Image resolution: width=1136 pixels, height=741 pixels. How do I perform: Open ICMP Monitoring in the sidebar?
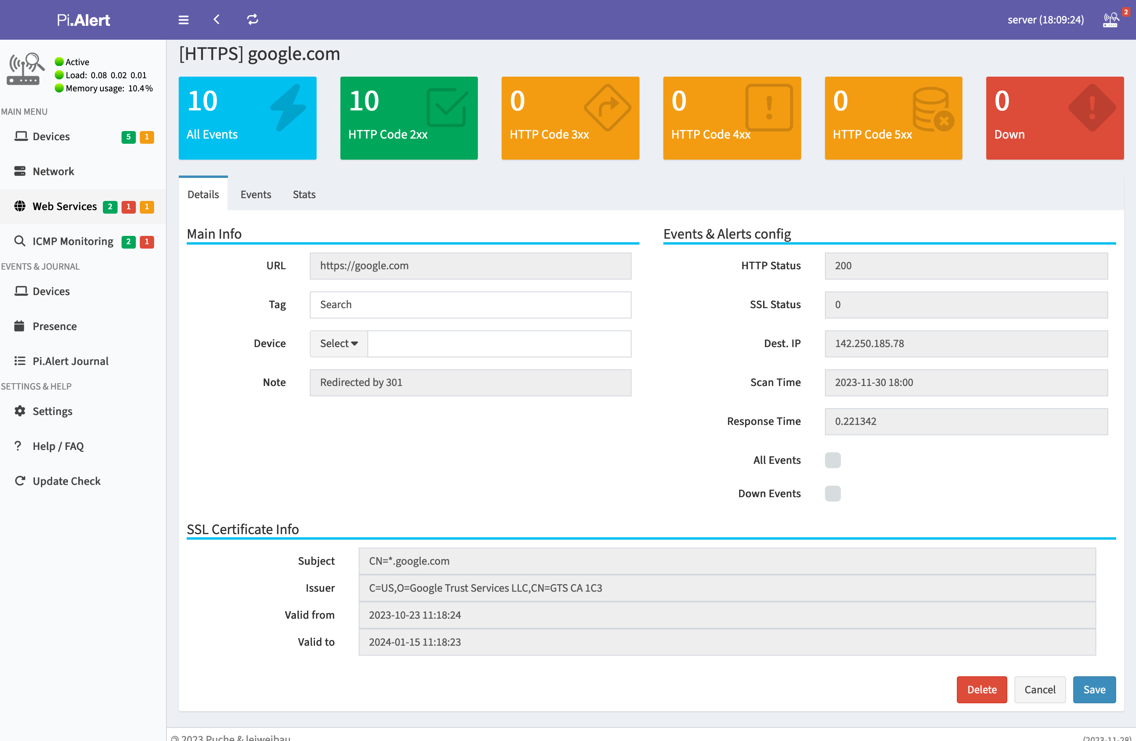point(73,241)
